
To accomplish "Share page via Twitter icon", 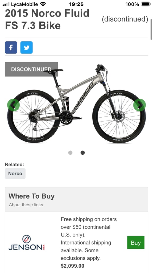I will pos(26,47).
